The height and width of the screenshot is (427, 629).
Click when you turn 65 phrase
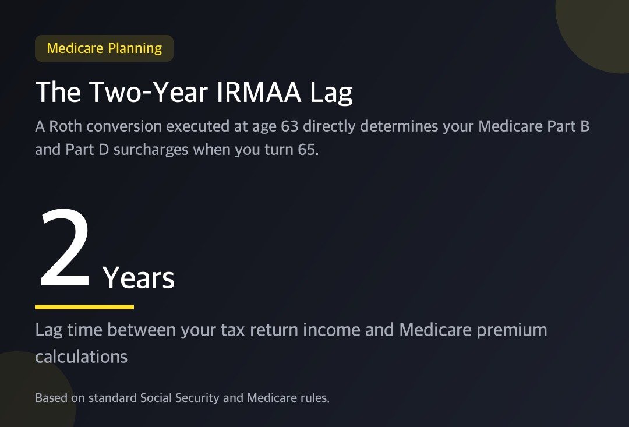tap(256, 150)
